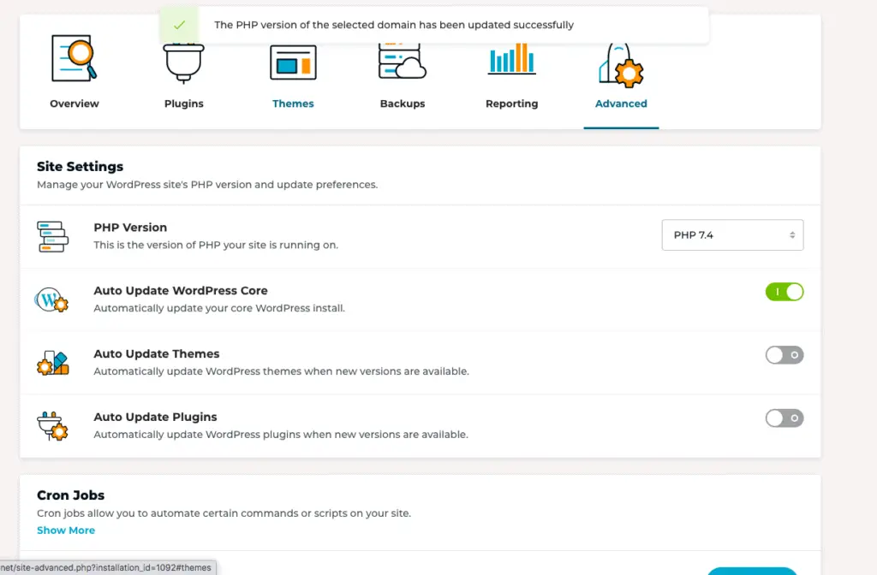The width and height of the screenshot is (877, 575).
Task: Click the Plugins plug icon
Action: pos(183,62)
